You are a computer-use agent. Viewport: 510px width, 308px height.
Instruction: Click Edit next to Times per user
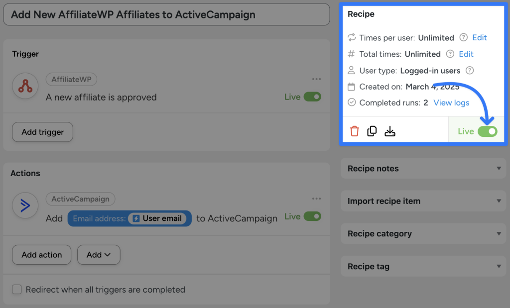pos(479,37)
